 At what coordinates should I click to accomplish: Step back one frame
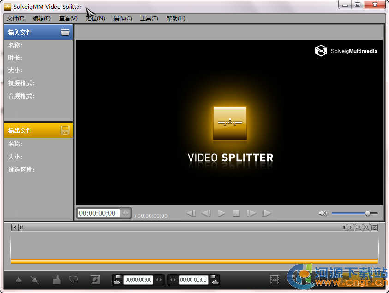pos(206,213)
